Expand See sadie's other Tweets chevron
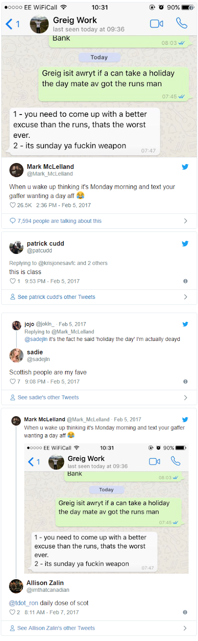198x641 pixels. [x=185, y=397]
